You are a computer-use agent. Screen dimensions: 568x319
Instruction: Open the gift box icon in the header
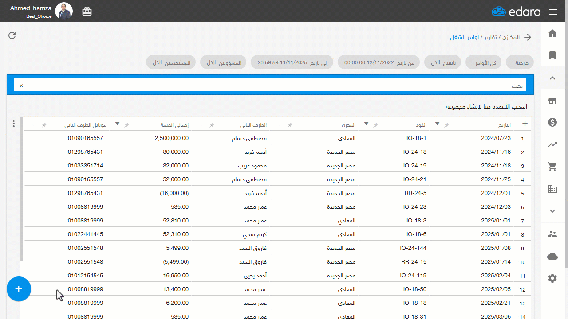tap(87, 12)
